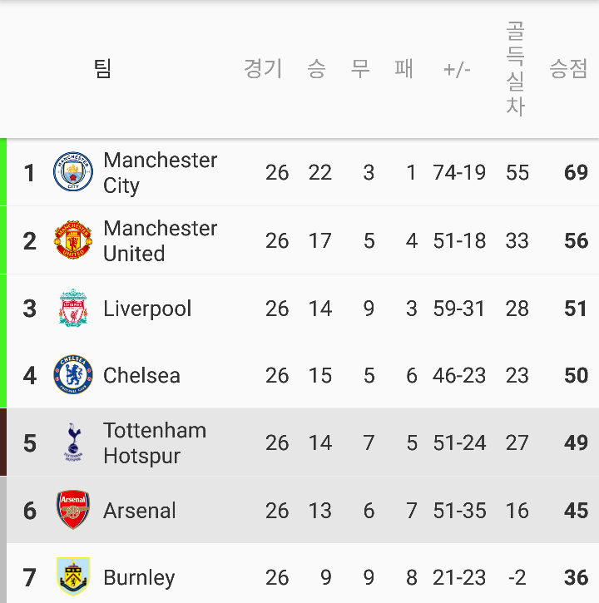This screenshot has width=599, height=603.
Task: Sort table by 승점 column header
Action: (x=568, y=68)
